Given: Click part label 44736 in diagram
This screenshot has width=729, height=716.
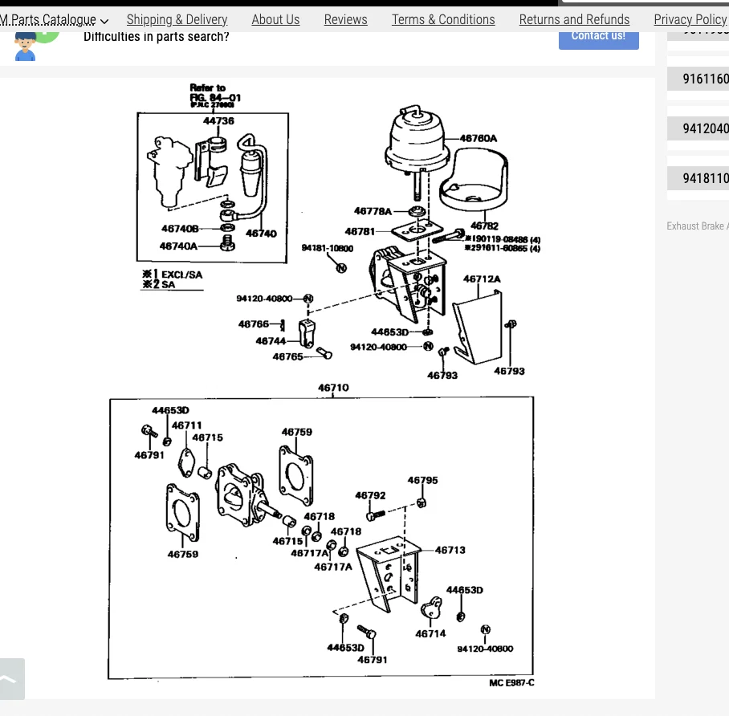Looking at the screenshot, I should (218, 121).
